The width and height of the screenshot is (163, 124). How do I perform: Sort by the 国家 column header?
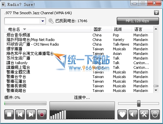click(x=101, y=29)
